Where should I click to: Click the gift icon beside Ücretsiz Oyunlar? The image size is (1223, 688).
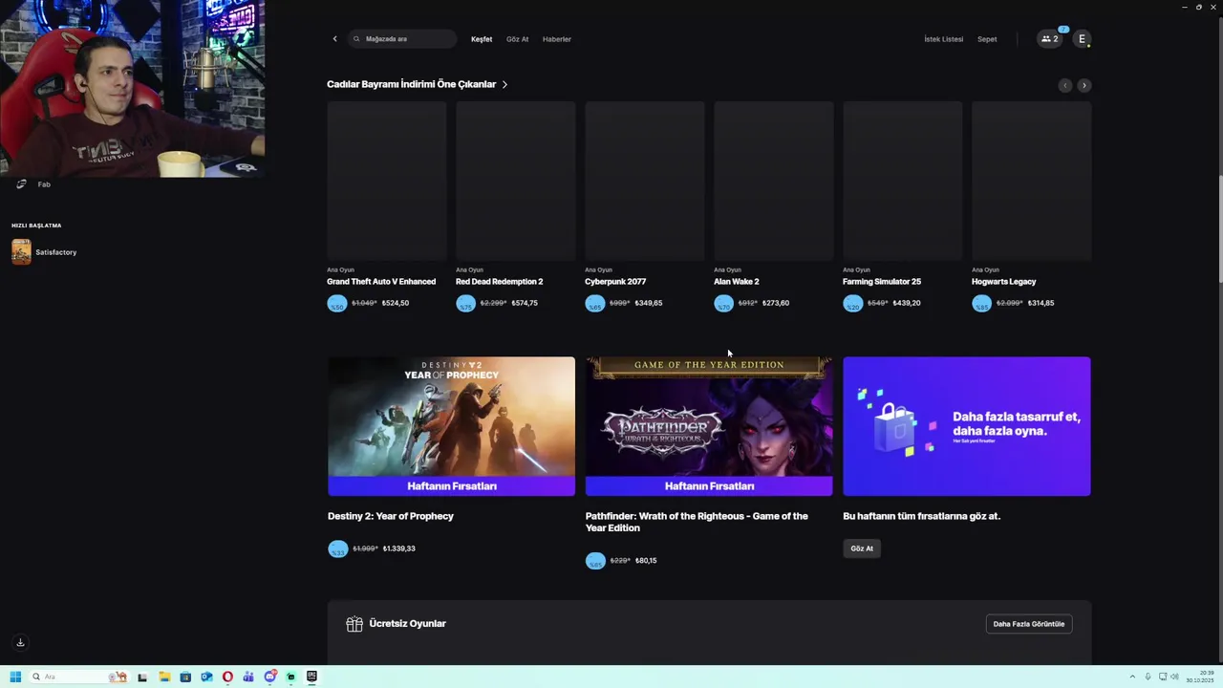(354, 624)
